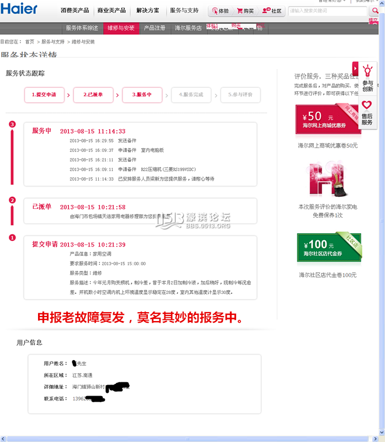Click step 5.参与评价 button
385x442 pixels.
[x=240, y=95]
